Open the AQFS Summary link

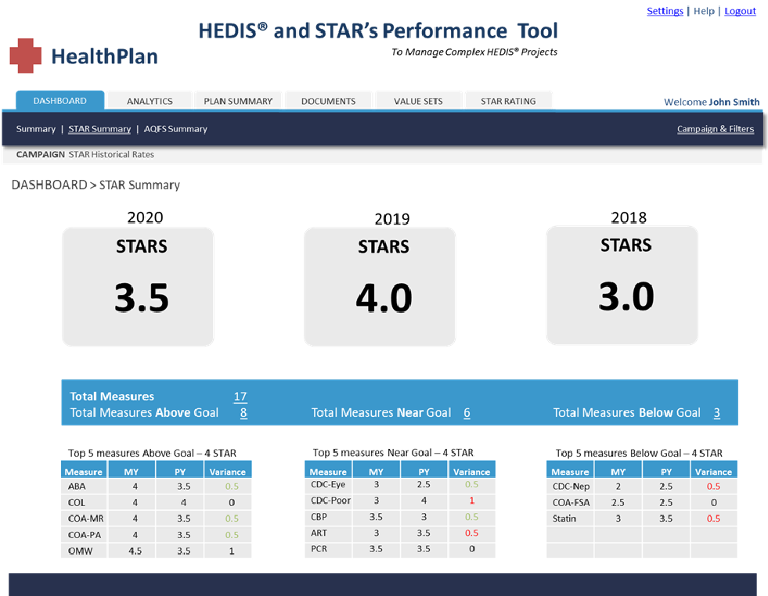[175, 129]
